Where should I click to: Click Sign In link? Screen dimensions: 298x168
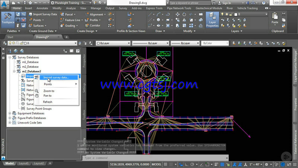[227, 3]
